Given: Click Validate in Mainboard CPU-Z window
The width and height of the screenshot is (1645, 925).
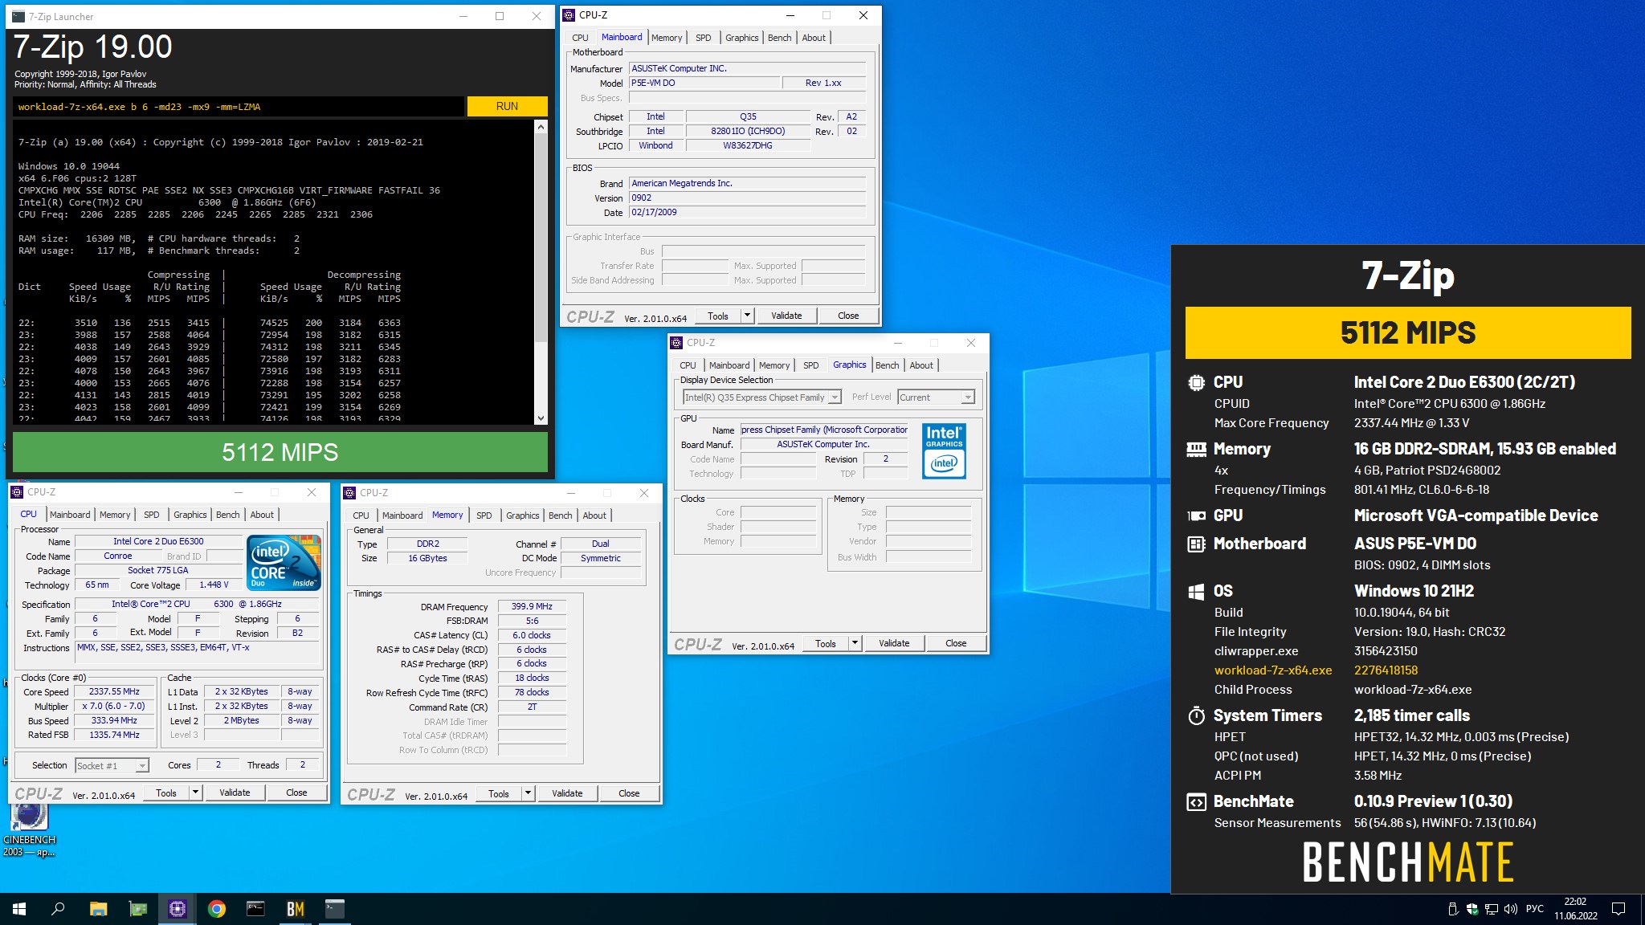Looking at the screenshot, I should tap(786, 316).
